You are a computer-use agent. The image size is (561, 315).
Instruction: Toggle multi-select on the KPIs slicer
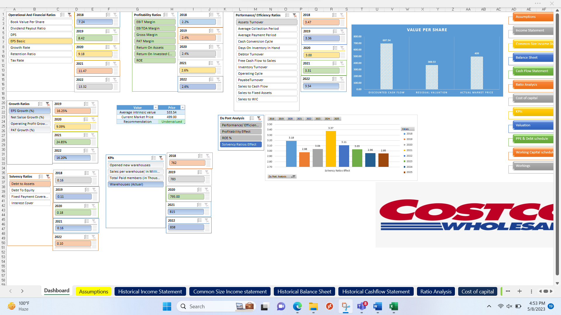coord(153,158)
